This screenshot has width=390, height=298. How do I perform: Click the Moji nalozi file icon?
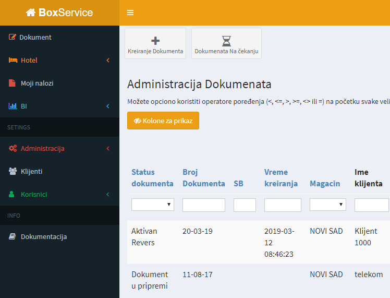(x=12, y=83)
